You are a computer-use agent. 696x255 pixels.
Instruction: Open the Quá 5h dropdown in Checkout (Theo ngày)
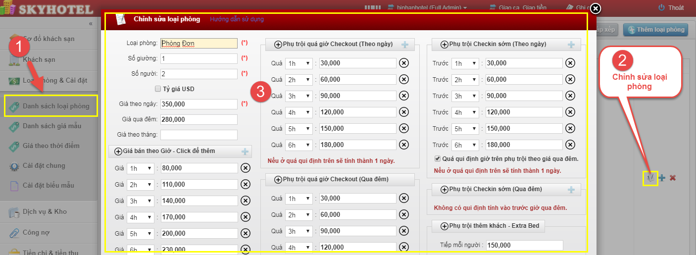click(x=299, y=128)
